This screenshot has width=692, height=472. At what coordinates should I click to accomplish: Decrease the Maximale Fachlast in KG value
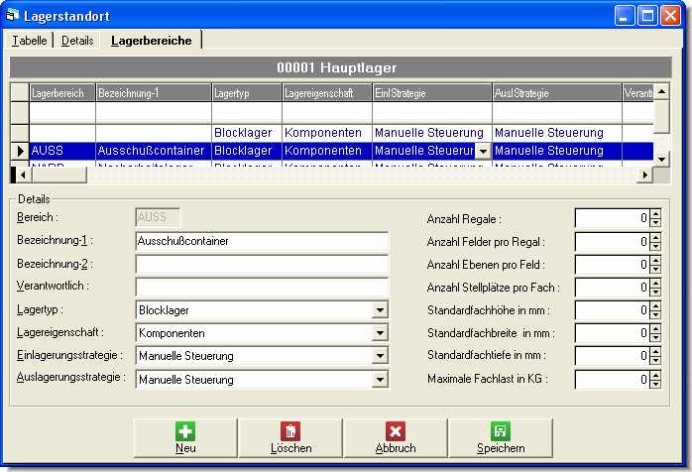655,383
